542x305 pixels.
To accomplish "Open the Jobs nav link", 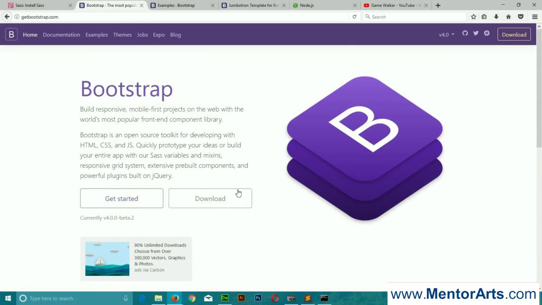I will pos(142,35).
